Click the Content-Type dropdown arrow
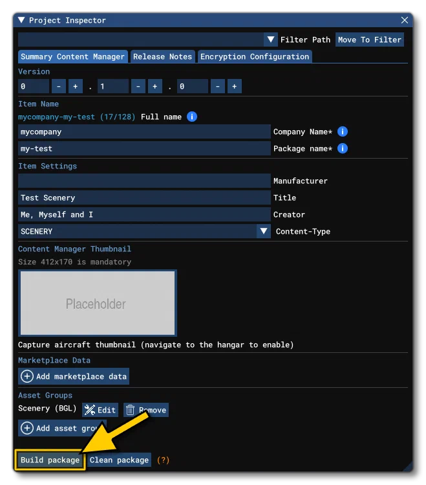This screenshot has width=426, height=485. tap(264, 231)
